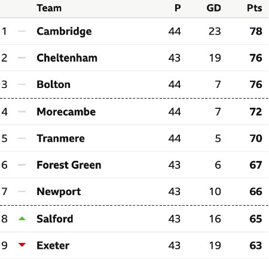Viewport: 269px width, 259px height.
Task: Click the no-change dash icon beside Cheltenham
Action: click(22, 58)
